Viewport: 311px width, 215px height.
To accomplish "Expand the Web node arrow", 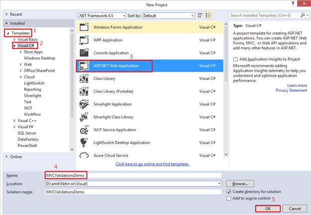I will [x=20, y=64].
